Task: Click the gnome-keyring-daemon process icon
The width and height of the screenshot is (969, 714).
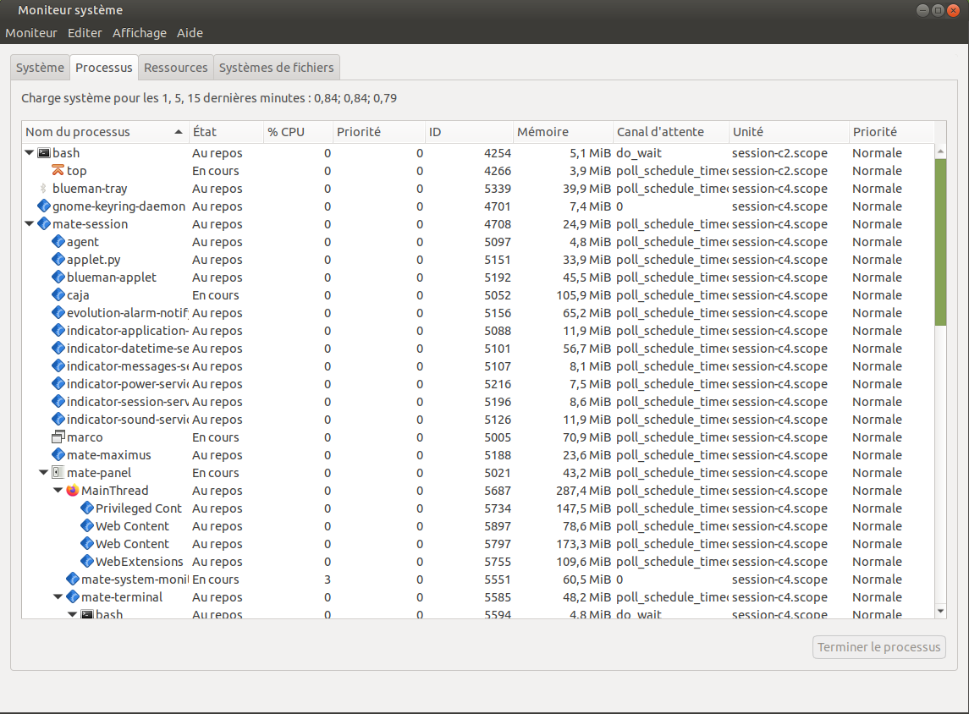Action: click(44, 206)
